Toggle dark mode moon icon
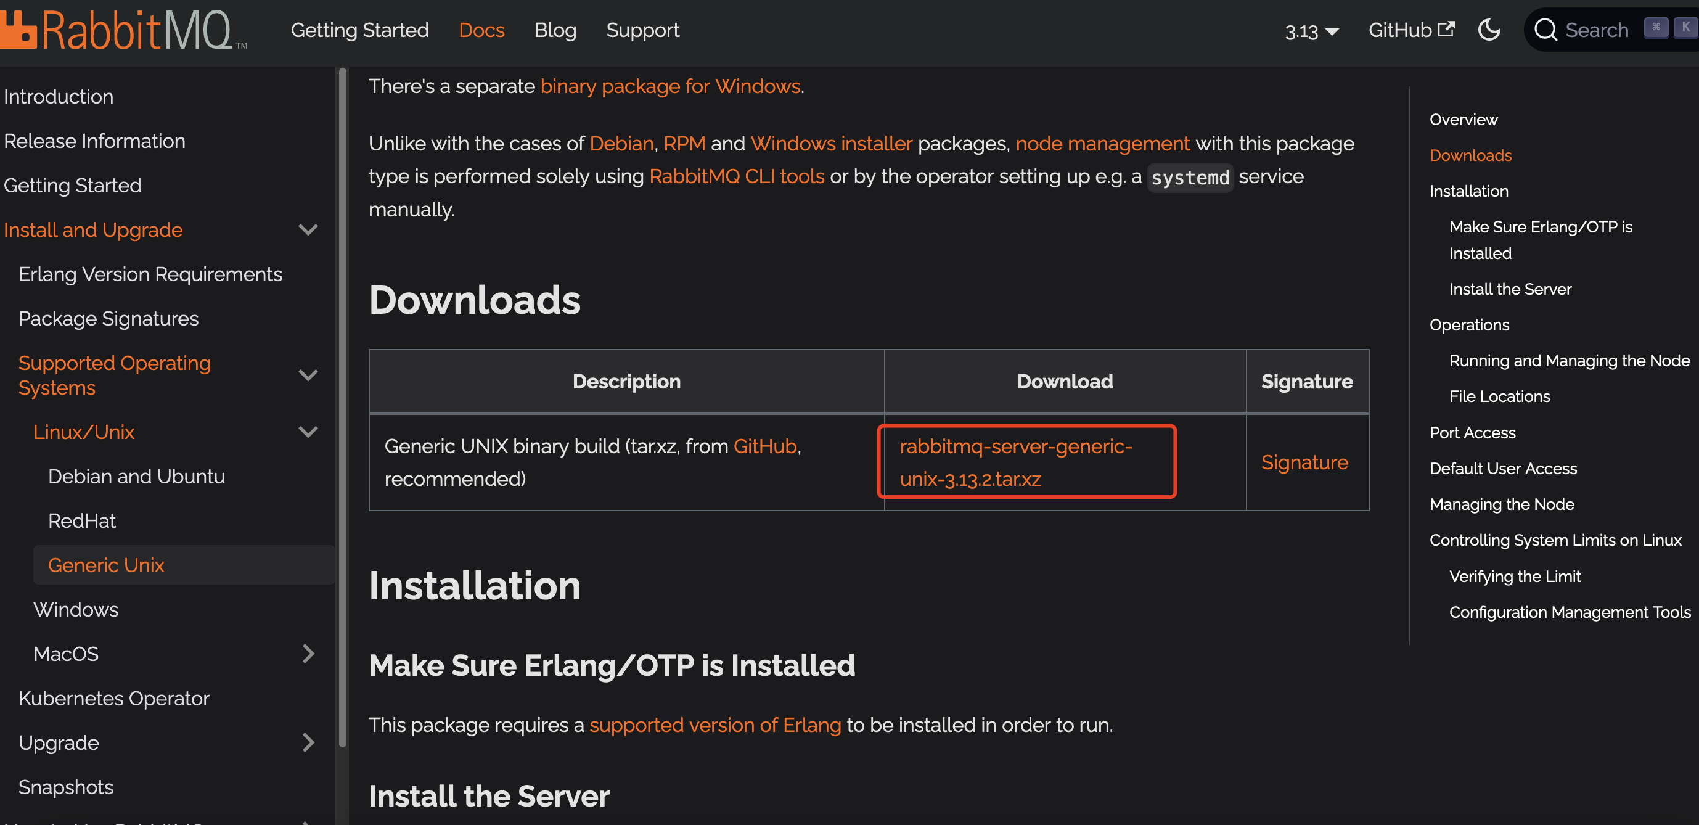 (1489, 30)
